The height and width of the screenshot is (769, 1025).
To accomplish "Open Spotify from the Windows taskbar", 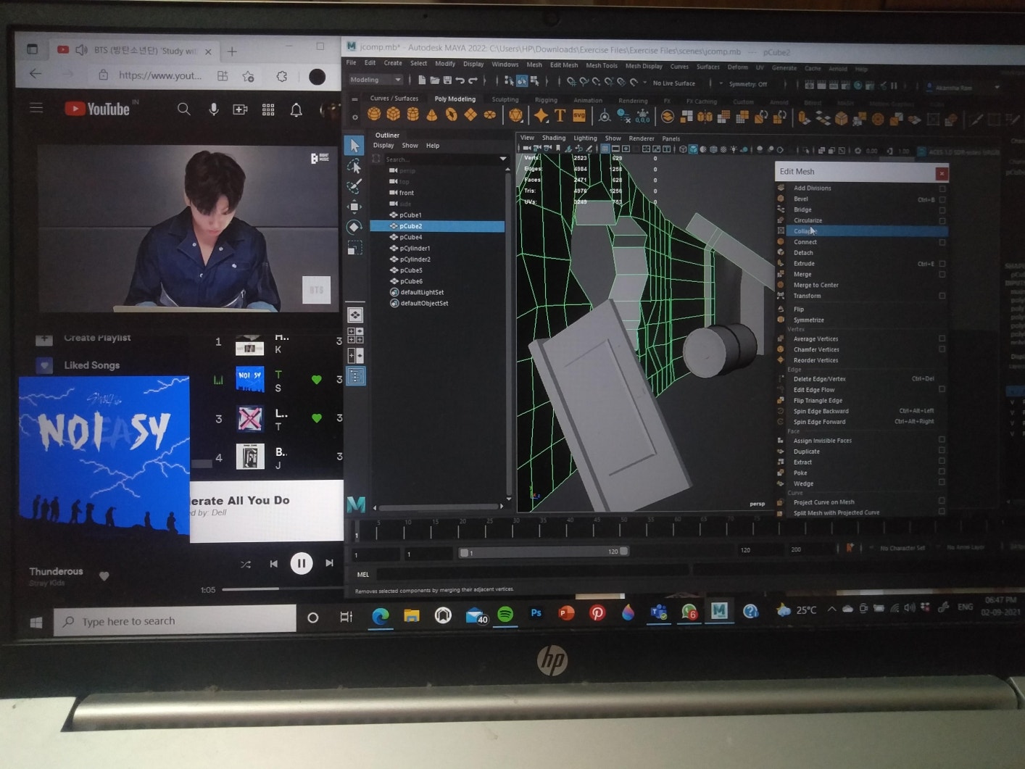I will point(505,615).
